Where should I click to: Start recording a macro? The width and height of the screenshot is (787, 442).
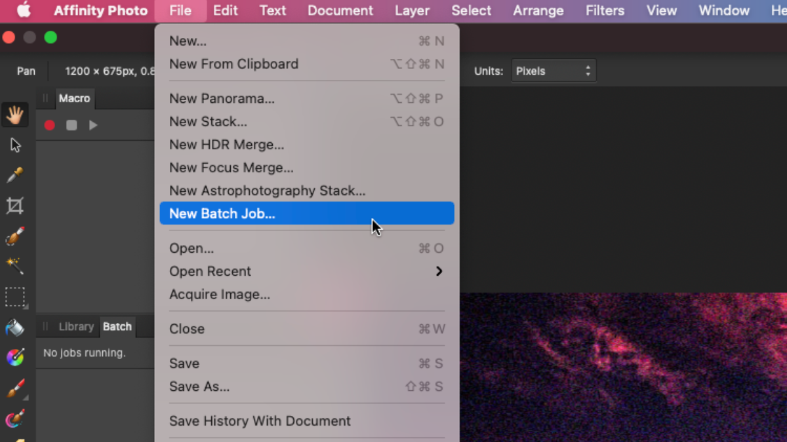tap(49, 125)
